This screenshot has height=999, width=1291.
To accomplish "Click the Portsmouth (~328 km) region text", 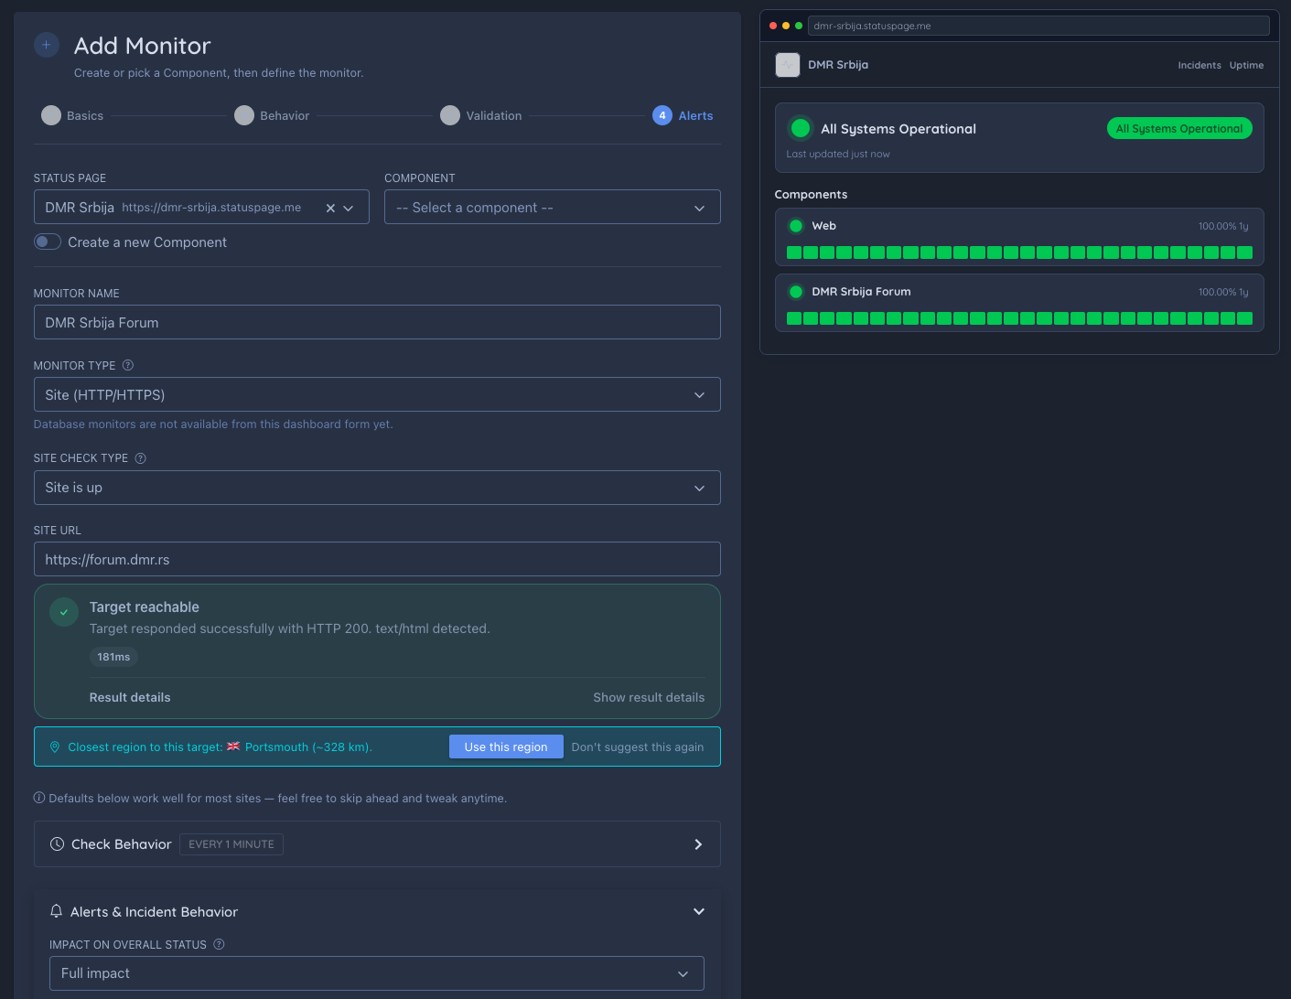I will (308, 747).
